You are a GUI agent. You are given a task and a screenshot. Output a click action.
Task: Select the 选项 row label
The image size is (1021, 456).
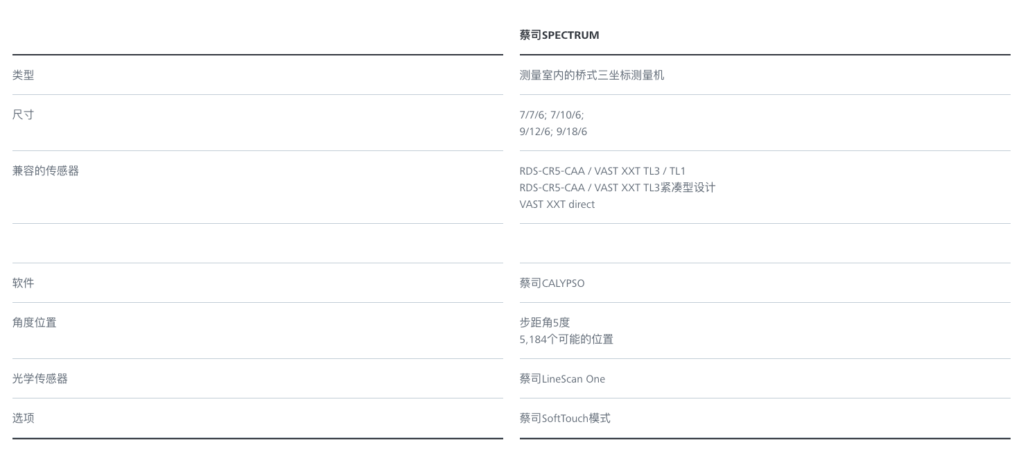24,418
